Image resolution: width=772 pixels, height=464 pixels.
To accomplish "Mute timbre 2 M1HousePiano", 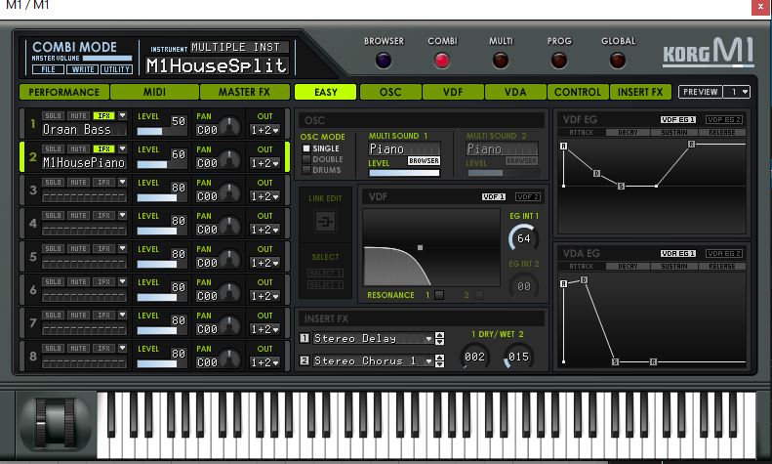I will (78, 148).
